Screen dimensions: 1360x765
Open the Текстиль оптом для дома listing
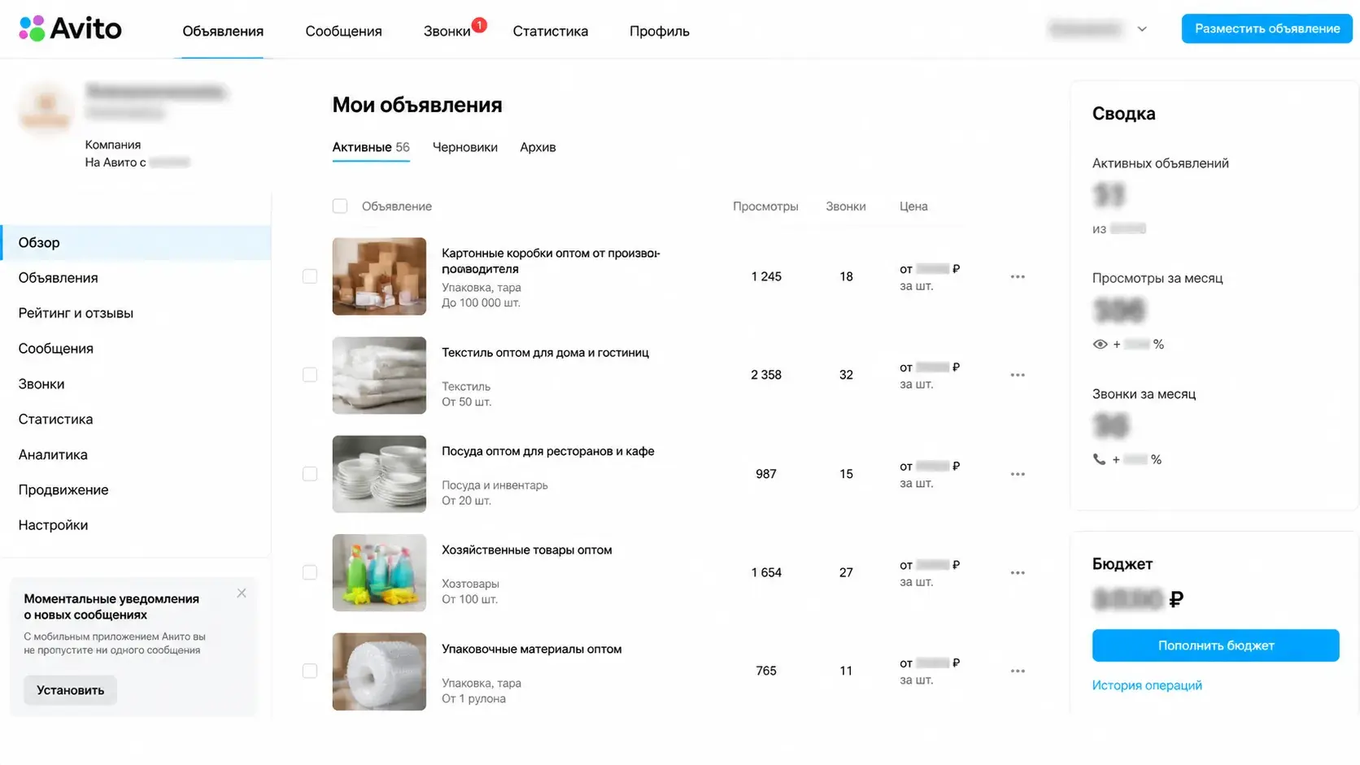545,353
